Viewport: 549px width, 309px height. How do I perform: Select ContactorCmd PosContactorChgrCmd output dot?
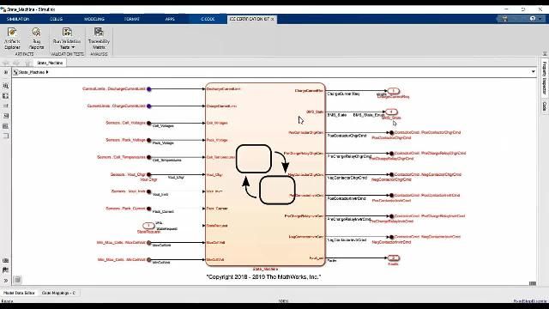tap(391, 133)
